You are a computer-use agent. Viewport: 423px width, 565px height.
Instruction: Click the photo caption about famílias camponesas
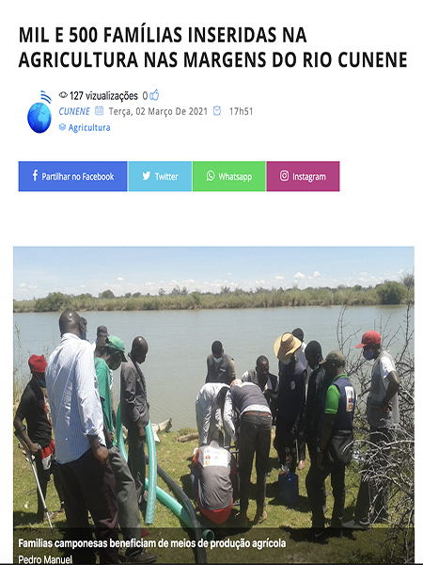coord(151,543)
